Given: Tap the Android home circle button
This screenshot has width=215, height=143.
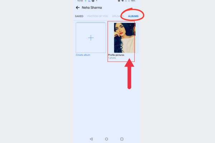Looking at the screenshot, I should (x=106, y=139).
